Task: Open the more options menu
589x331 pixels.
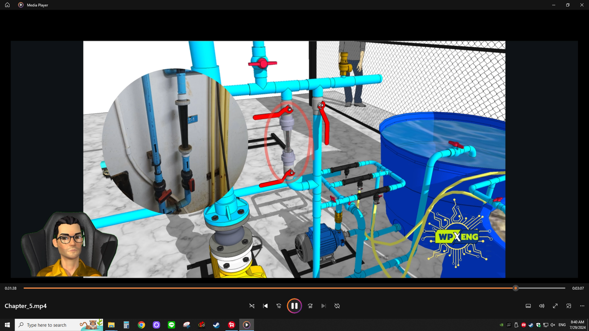Action: click(x=582, y=306)
